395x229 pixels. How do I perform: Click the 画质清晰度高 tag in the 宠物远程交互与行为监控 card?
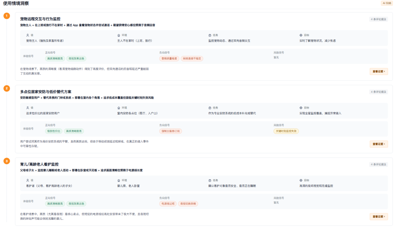point(55,59)
